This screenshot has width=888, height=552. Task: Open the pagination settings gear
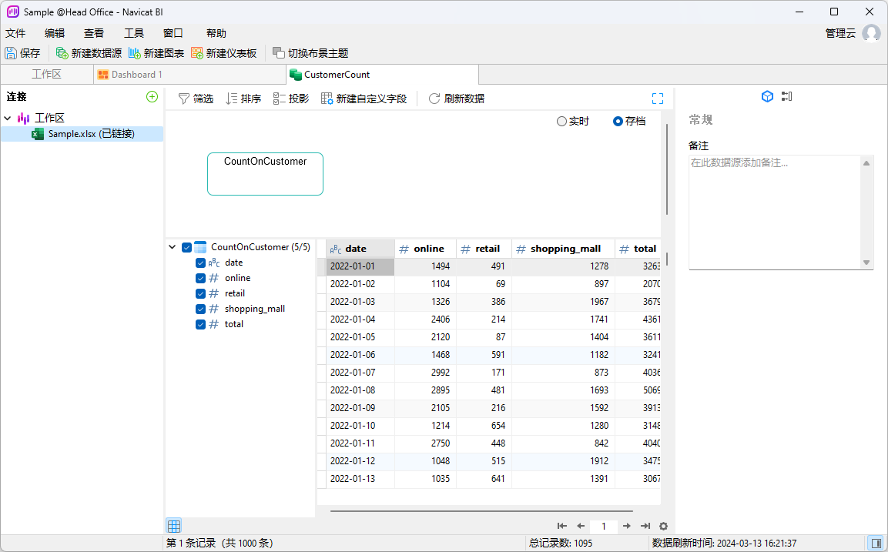(x=664, y=526)
